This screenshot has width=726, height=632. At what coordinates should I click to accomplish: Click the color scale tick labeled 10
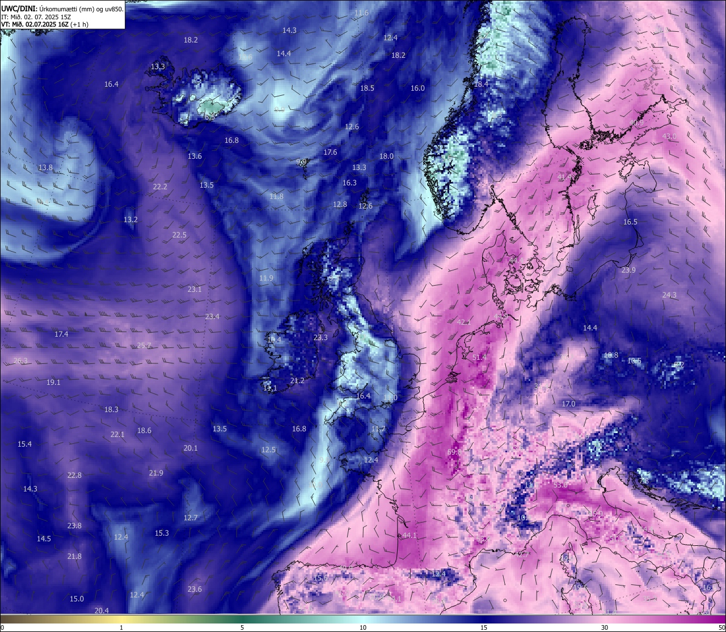[363, 627]
